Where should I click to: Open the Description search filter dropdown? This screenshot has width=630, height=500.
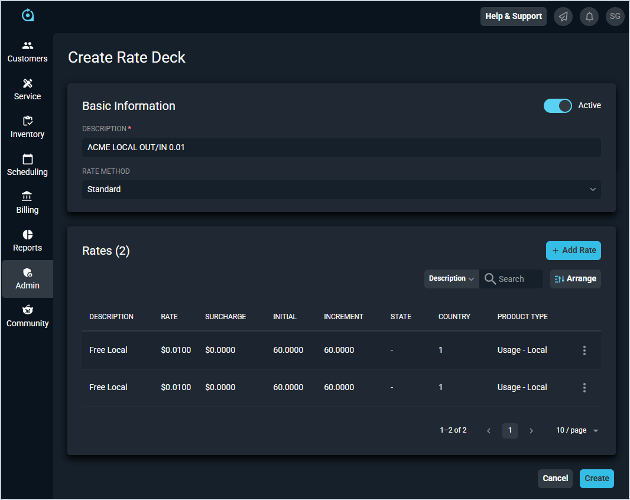tap(452, 279)
